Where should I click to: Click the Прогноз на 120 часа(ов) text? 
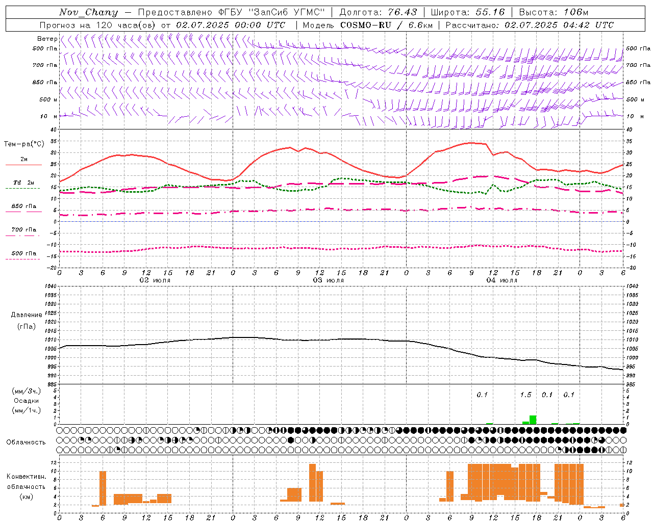pos(98,25)
